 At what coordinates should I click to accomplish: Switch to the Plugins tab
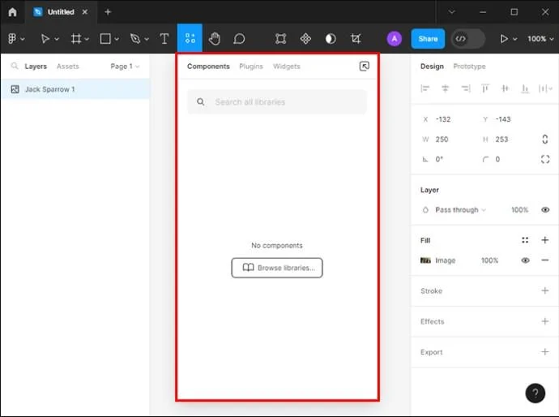click(251, 66)
